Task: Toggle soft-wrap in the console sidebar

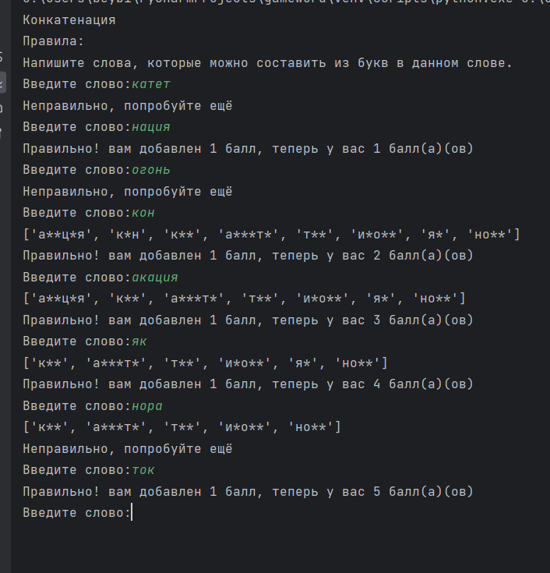Action: coord(2,56)
